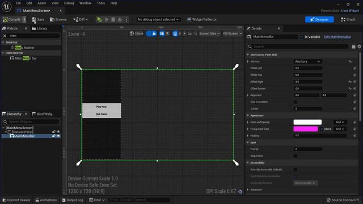The width and height of the screenshot is (363, 204).
Task: Collapse the Canvas Panel hierarchy node
Action: point(6,132)
